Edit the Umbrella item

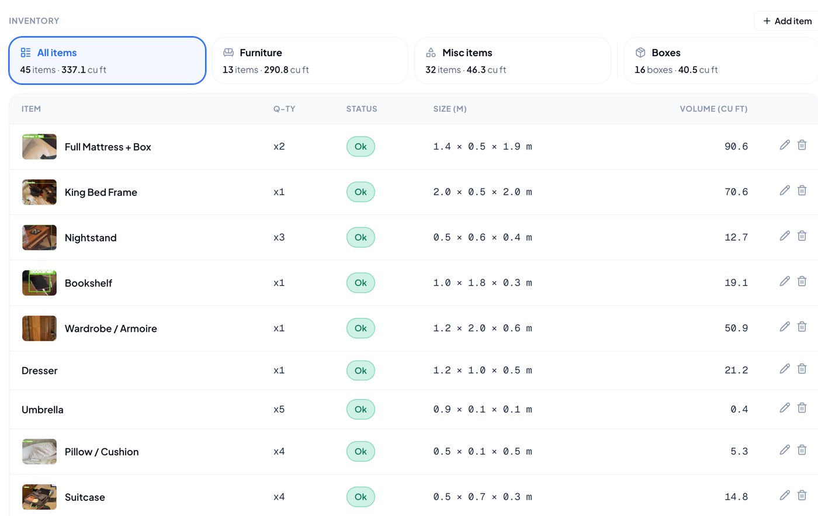click(785, 408)
